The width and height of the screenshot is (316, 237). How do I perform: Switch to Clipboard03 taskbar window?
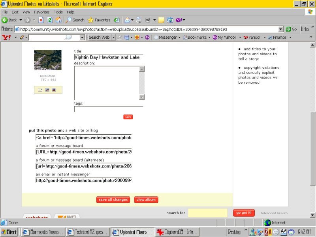coord(177,232)
